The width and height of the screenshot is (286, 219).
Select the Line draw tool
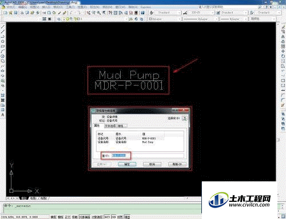click(x=3, y=26)
